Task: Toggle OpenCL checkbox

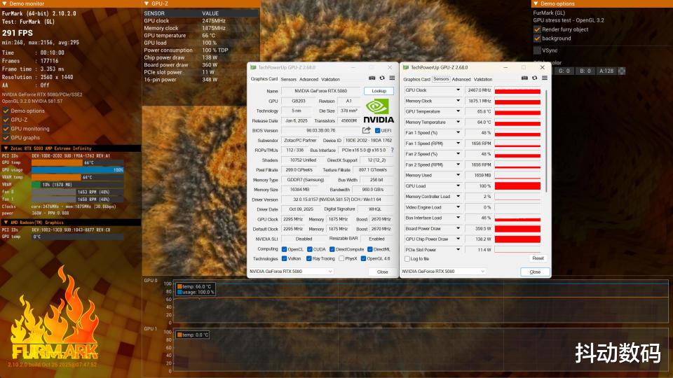Action: click(284, 249)
